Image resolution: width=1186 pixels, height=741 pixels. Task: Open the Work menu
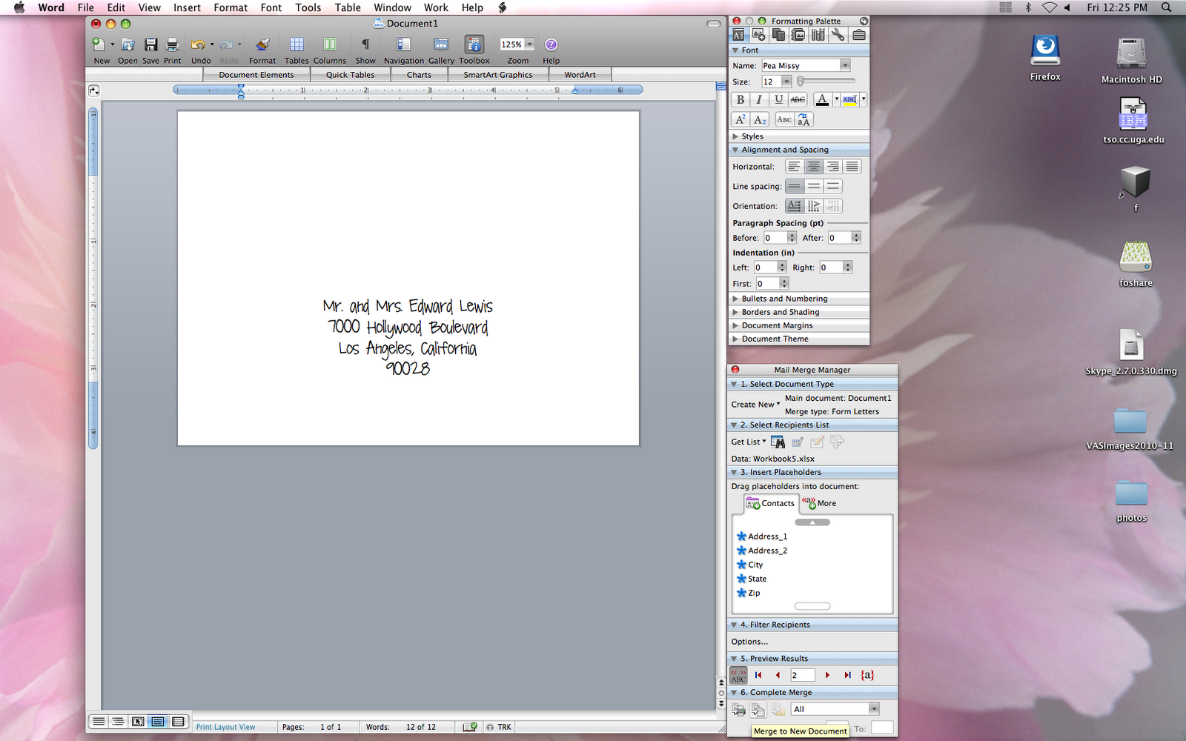[x=435, y=7]
